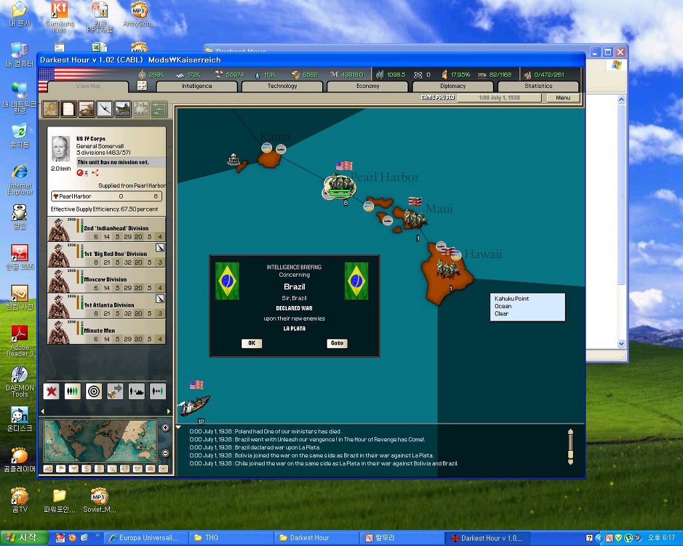Click brigade icon on 1st Atlanta Division
Image resolution: width=683 pixels, height=546 pixels.
[x=160, y=299]
